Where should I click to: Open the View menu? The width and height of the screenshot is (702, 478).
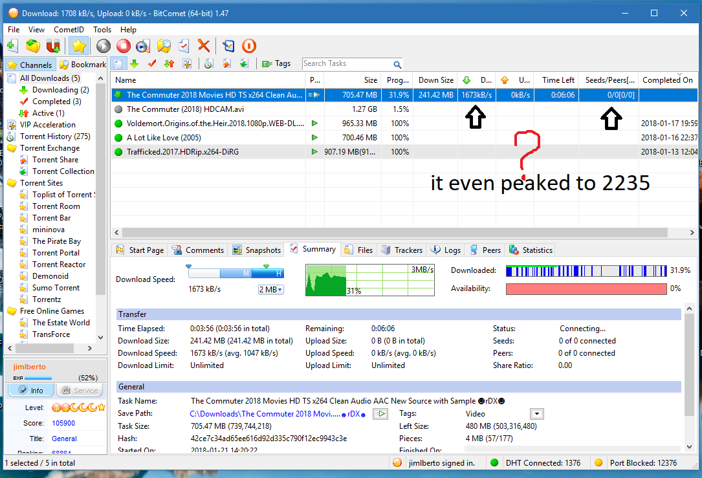point(36,30)
